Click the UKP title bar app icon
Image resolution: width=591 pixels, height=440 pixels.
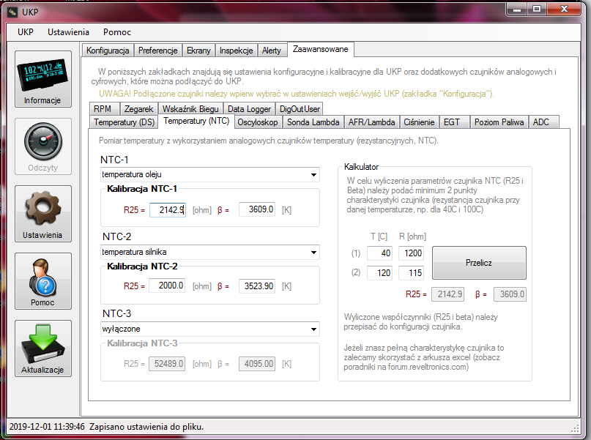pos(12,10)
